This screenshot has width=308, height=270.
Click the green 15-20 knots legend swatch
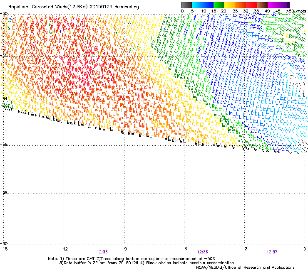coord(219,5)
